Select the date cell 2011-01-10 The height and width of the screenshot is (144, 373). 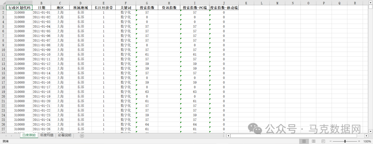click(x=42, y=54)
